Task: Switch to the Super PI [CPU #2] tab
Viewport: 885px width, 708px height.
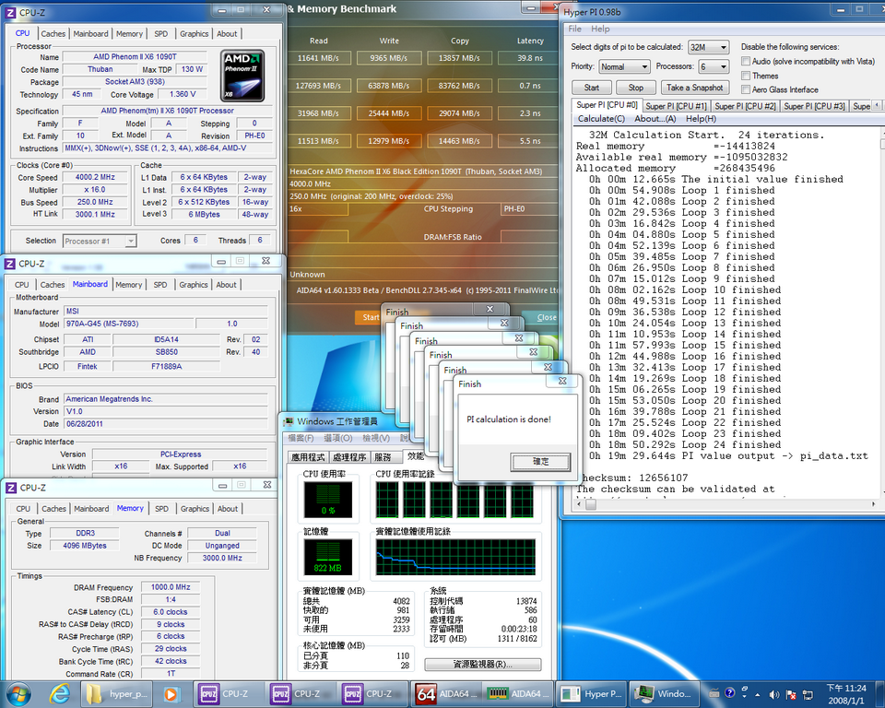Action: (745, 106)
